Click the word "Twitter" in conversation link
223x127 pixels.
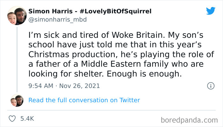pyautogui.click(x=130, y=100)
